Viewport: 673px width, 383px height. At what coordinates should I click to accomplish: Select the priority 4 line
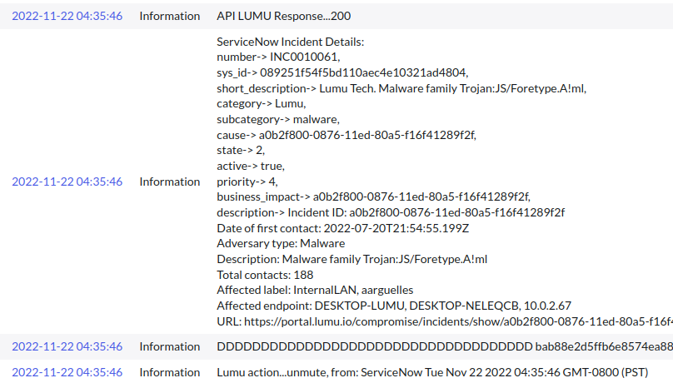(247, 181)
